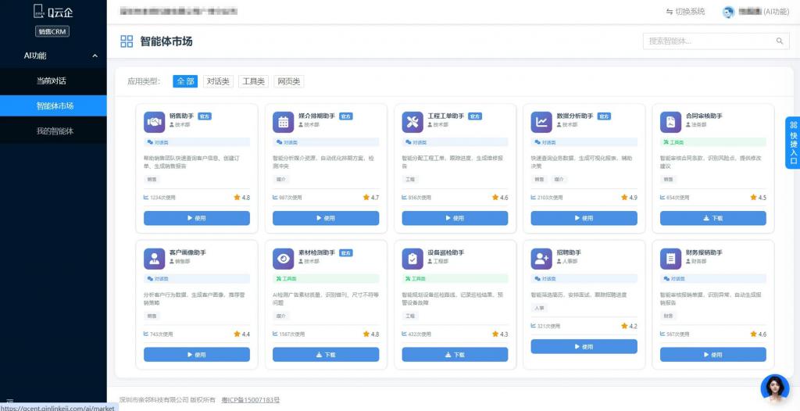This screenshot has width=800, height=411.
Task: Click the user avatar in top bar
Action: click(x=729, y=12)
